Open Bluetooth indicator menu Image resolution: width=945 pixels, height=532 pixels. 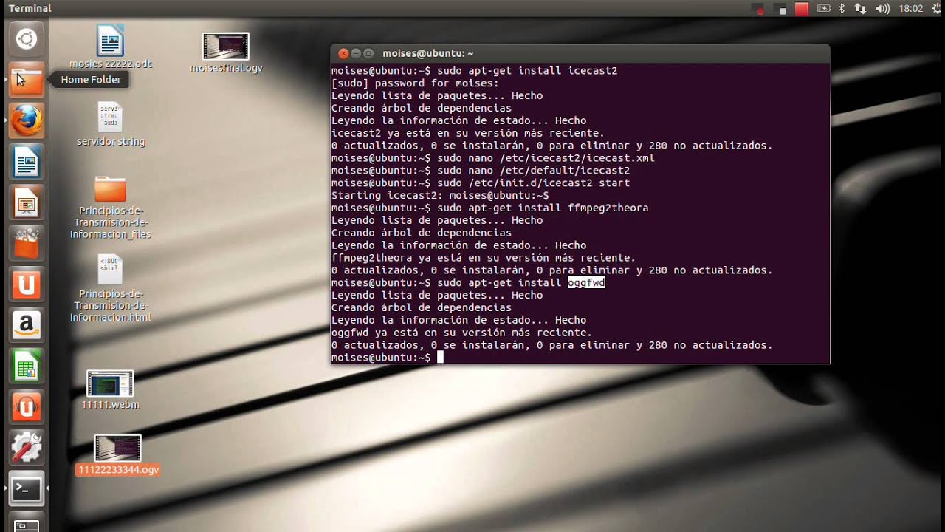(842, 9)
